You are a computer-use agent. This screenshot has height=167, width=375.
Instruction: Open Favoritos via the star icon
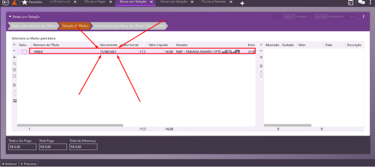pos(24,2)
